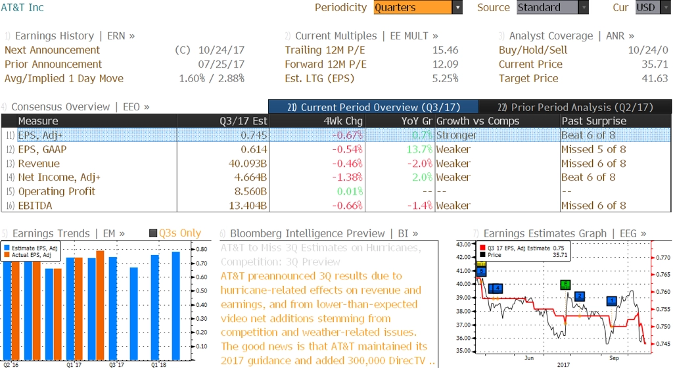Open the Periodicity dropdown showing Quarters
This screenshot has height=370, width=673.
[418, 7]
